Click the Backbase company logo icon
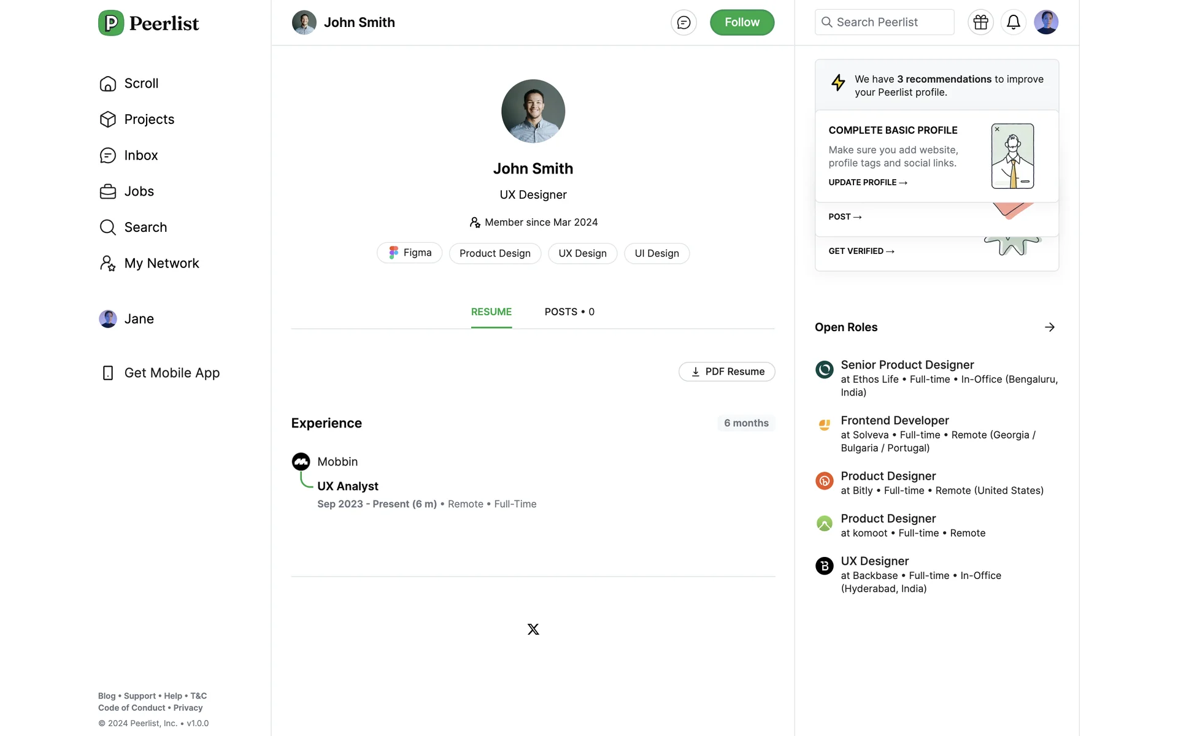The width and height of the screenshot is (1178, 736). [x=824, y=565]
